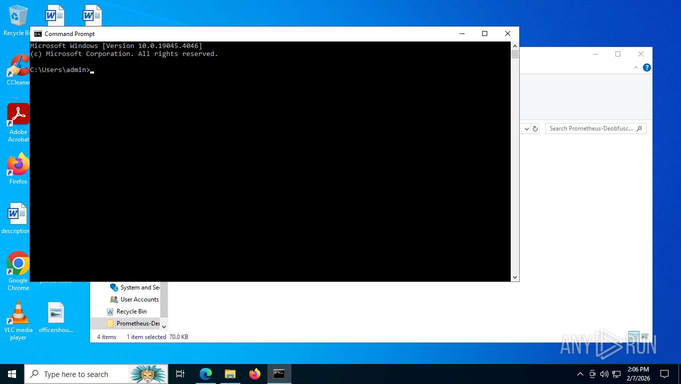Click the Command Prompt title bar icon
Screen dimensions: 681x384
38,33
